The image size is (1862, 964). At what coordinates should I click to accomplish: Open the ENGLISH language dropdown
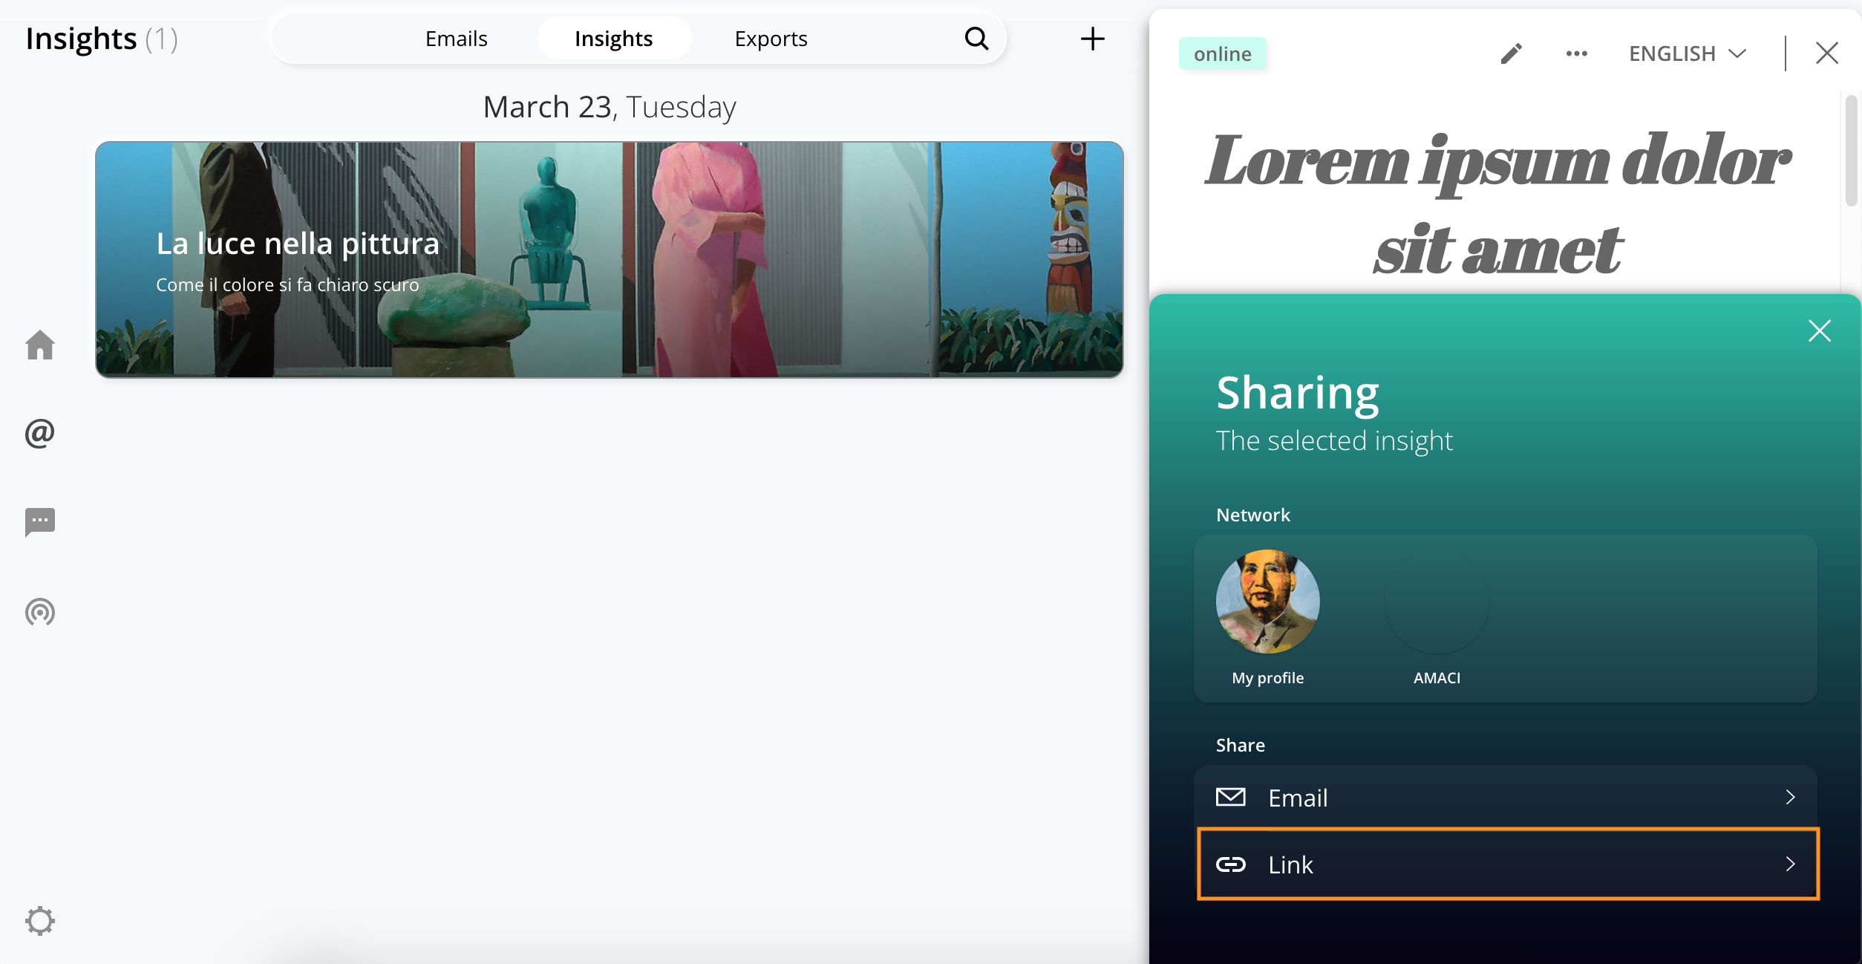coord(1687,53)
